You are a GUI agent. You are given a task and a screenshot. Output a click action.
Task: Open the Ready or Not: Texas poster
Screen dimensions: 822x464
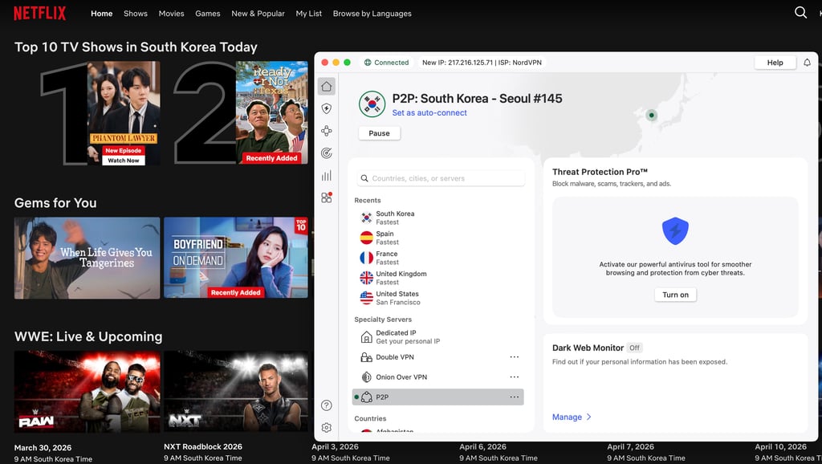pos(271,112)
